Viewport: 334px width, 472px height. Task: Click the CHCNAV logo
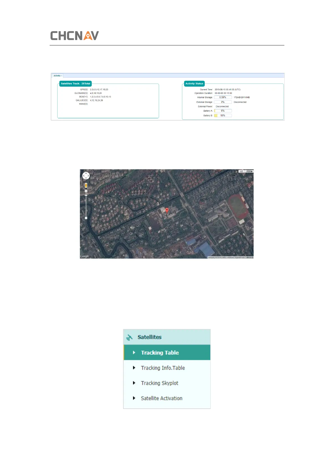(74, 36)
